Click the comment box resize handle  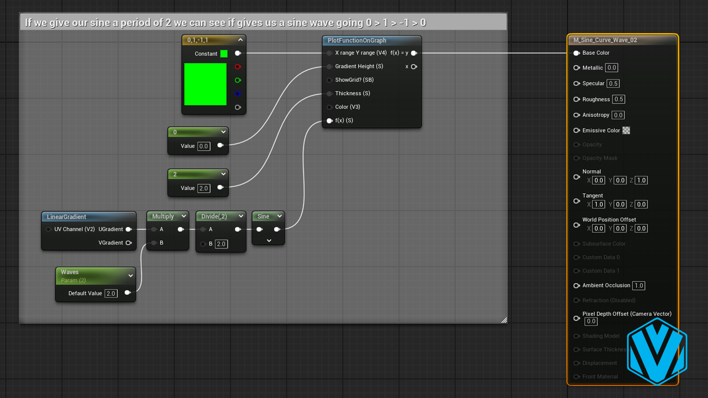(504, 320)
